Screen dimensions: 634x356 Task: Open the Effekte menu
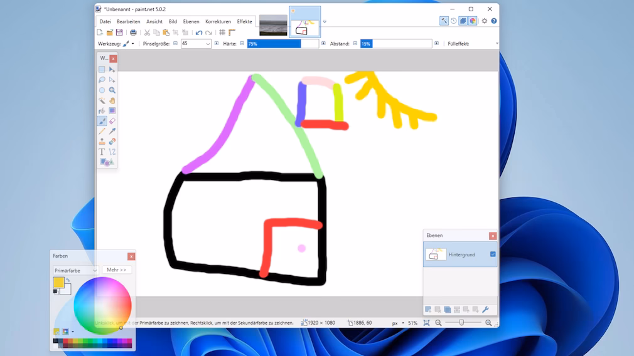click(x=245, y=21)
